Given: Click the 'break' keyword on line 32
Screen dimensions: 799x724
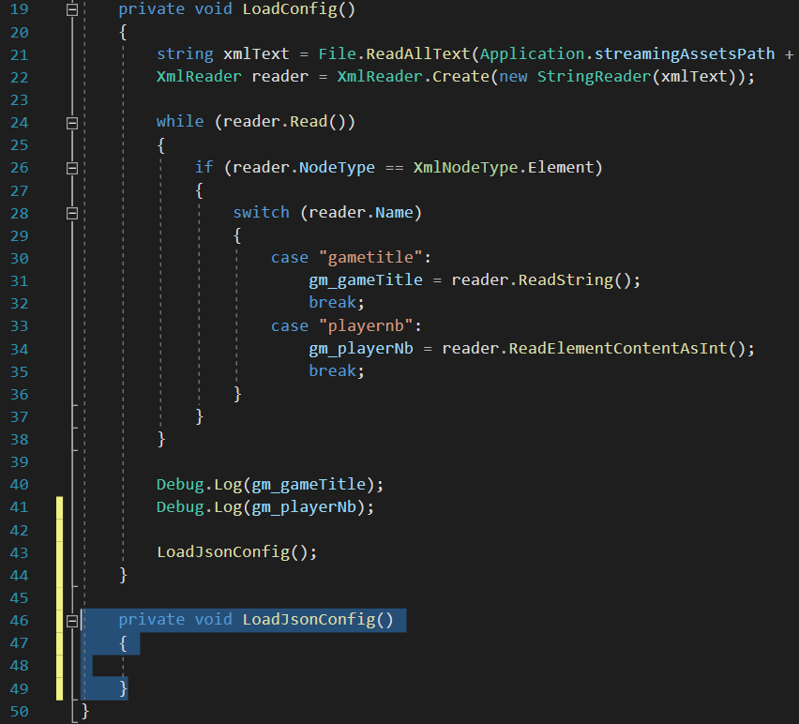Looking at the screenshot, I should [x=332, y=302].
